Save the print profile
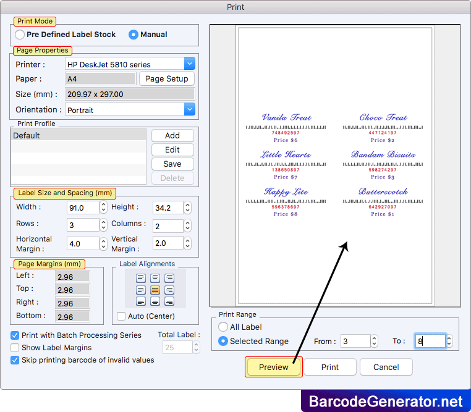The height and width of the screenshot is (412, 471). click(x=172, y=164)
